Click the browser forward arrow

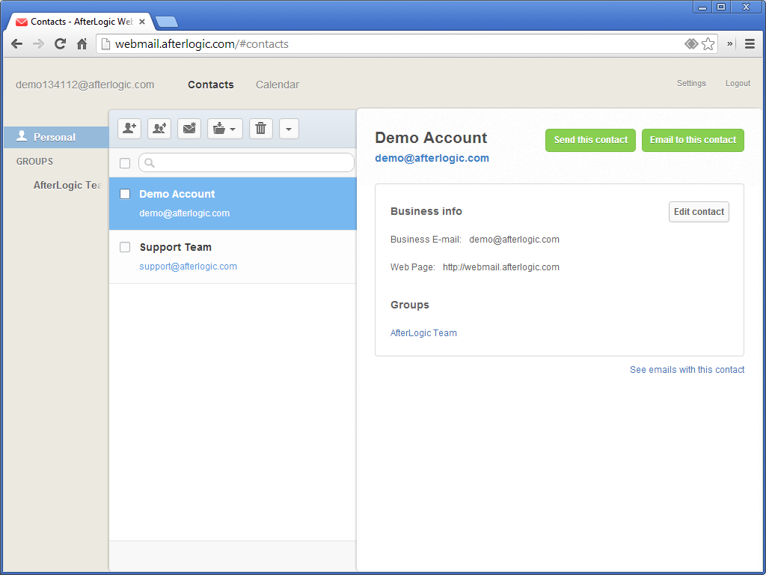click(38, 44)
